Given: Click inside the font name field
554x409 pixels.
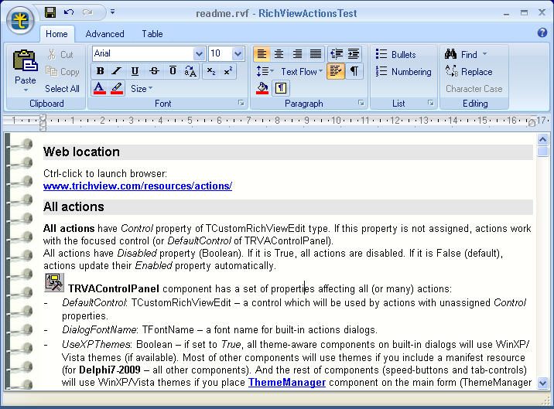Looking at the screenshot, I should point(143,53).
